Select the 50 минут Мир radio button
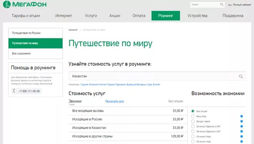 (193, 141)
